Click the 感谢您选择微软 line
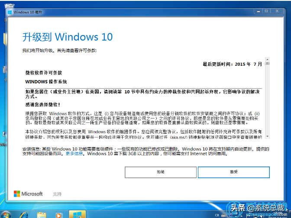 click(x=43, y=105)
